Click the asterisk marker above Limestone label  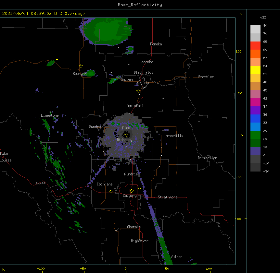click(x=50, y=112)
